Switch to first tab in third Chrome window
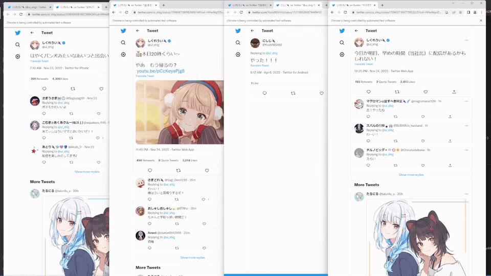The width and height of the screenshot is (491, 276). tap(250, 5)
